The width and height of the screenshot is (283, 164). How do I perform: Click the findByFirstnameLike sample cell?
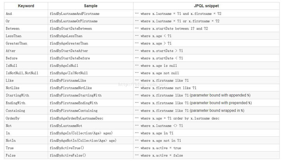tap(68, 80)
